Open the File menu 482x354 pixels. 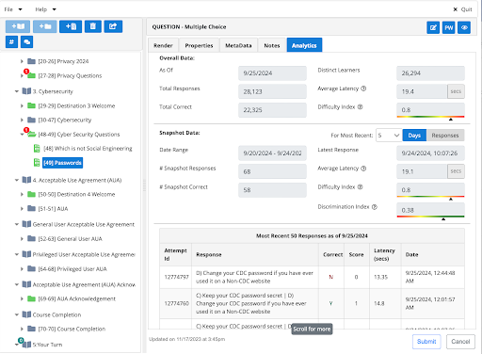pos(13,9)
